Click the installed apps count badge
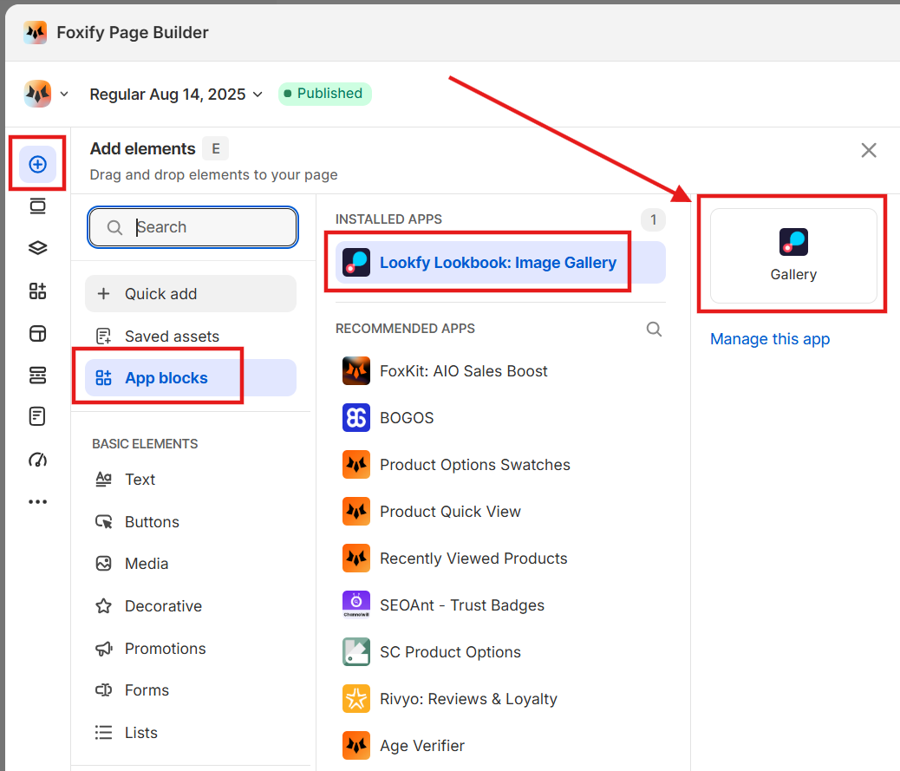 pos(653,220)
